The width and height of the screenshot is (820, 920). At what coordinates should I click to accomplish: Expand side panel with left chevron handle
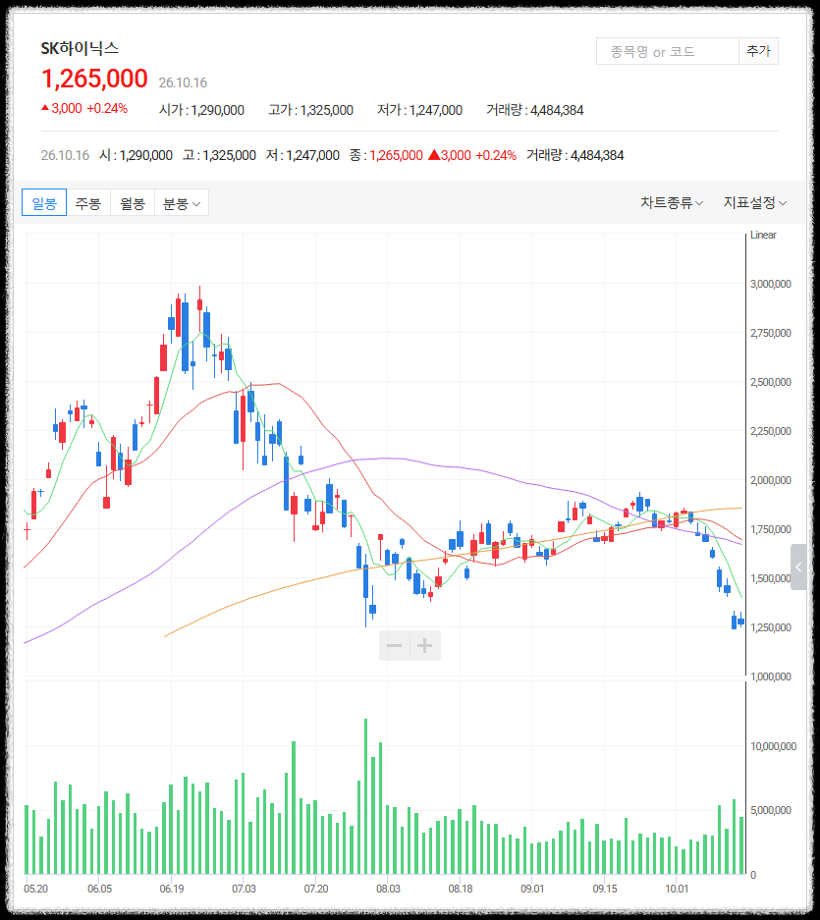pos(798,567)
